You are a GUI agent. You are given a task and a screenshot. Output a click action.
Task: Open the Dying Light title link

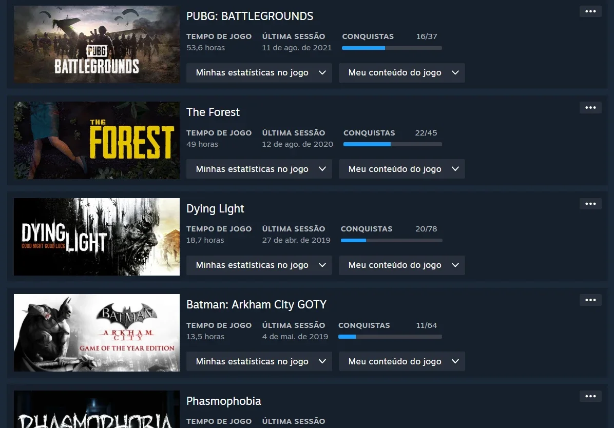(x=215, y=209)
